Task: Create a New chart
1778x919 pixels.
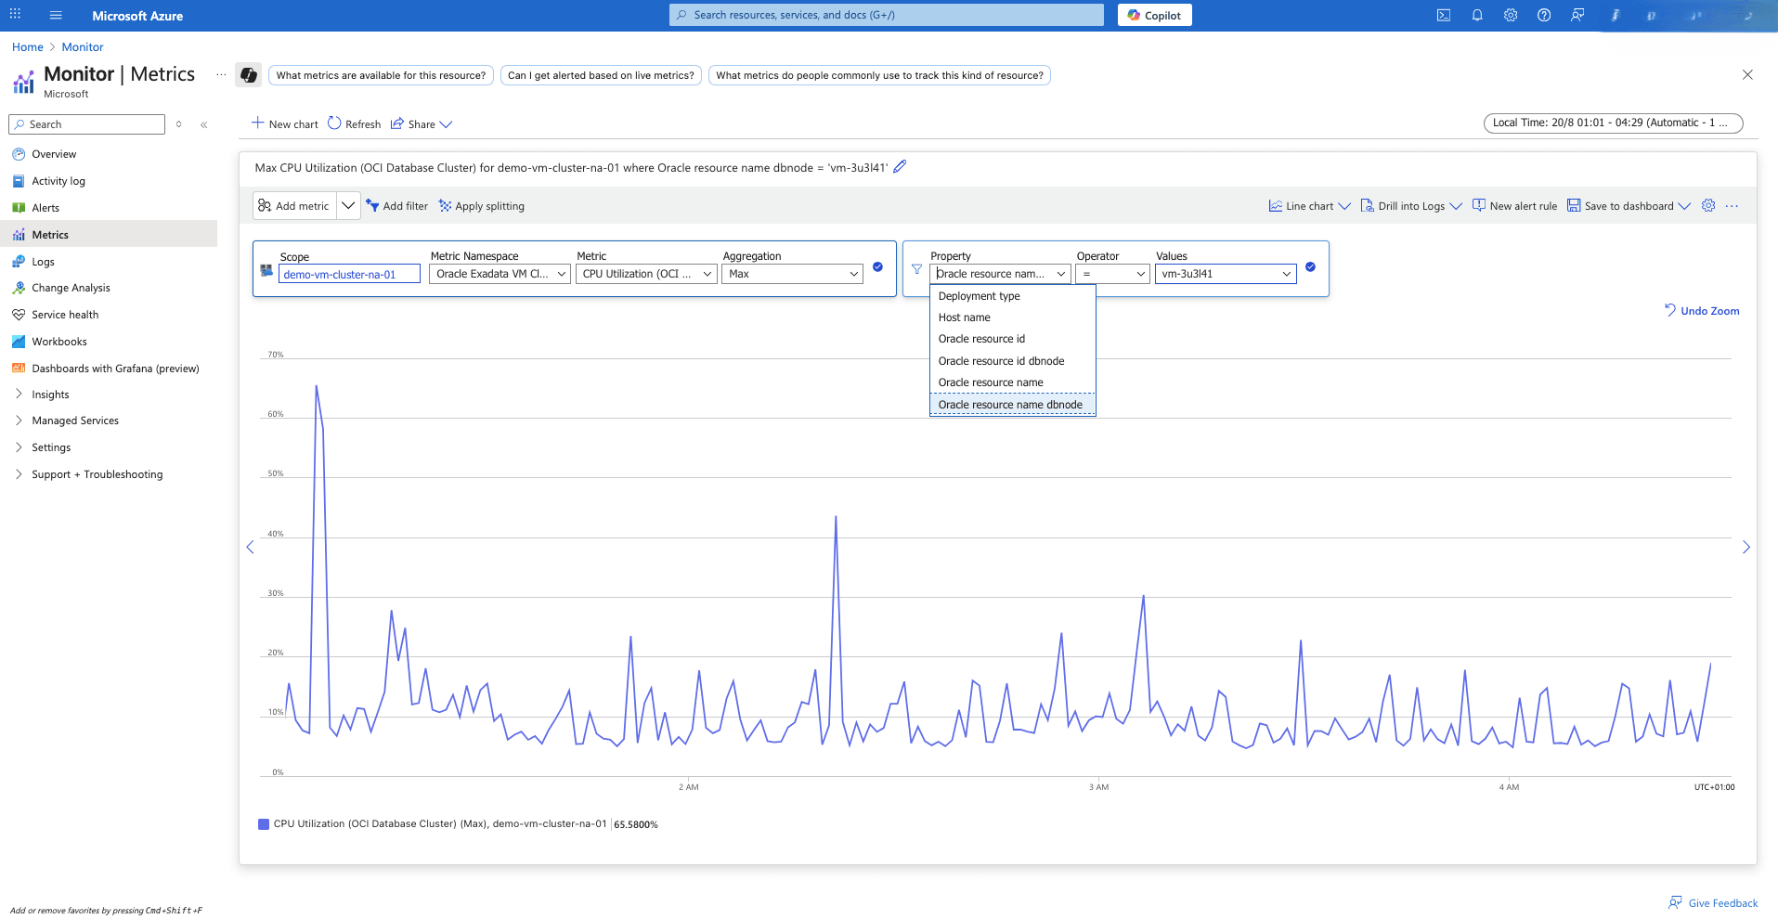Action: 285,124
